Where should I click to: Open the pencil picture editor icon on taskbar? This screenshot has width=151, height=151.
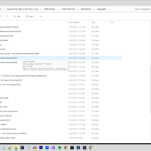(10, 148)
